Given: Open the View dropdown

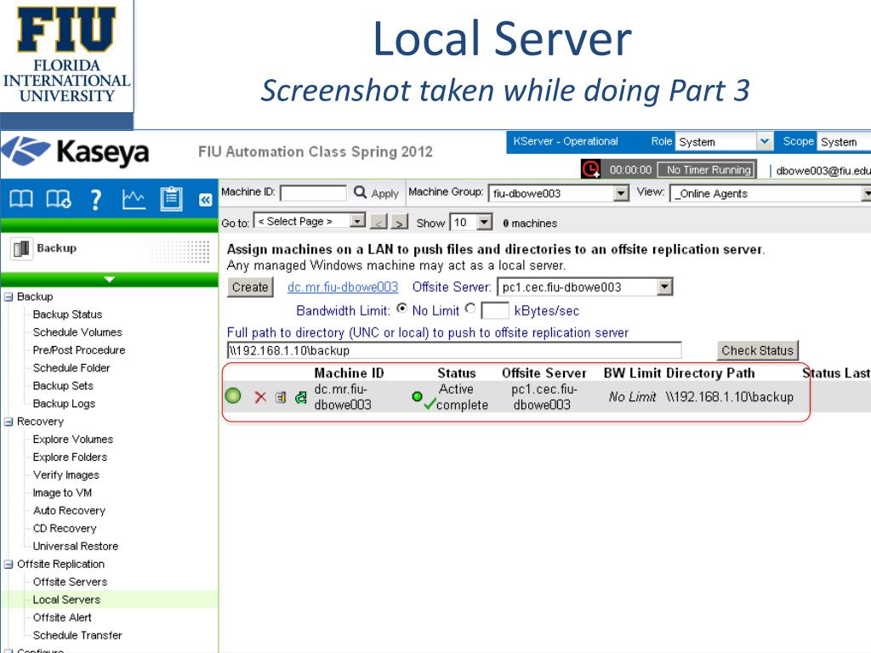Looking at the screenshot, I should click(771, 193).
